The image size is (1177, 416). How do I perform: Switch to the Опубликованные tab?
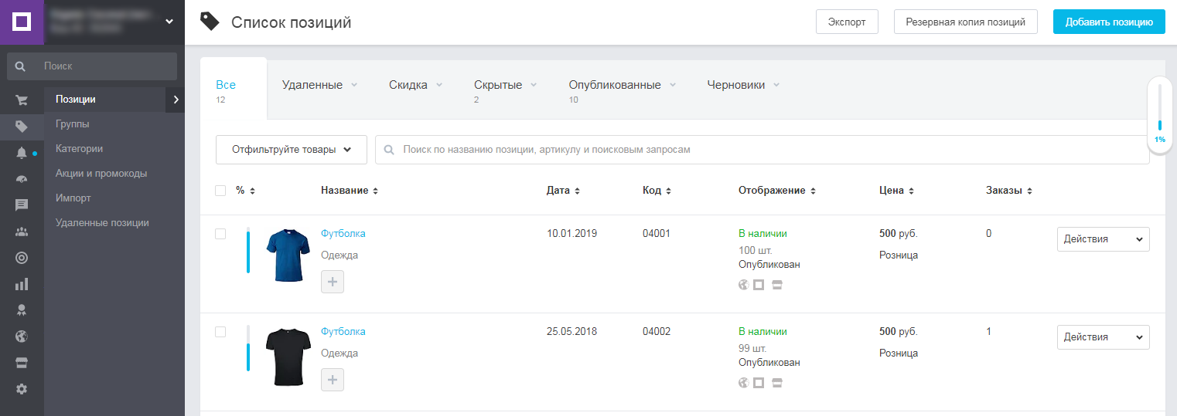(x=615, y=86)
